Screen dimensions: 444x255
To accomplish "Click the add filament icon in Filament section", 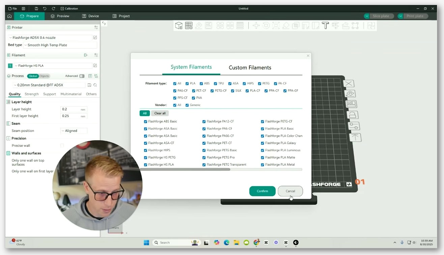I will [x=86, y=55].
